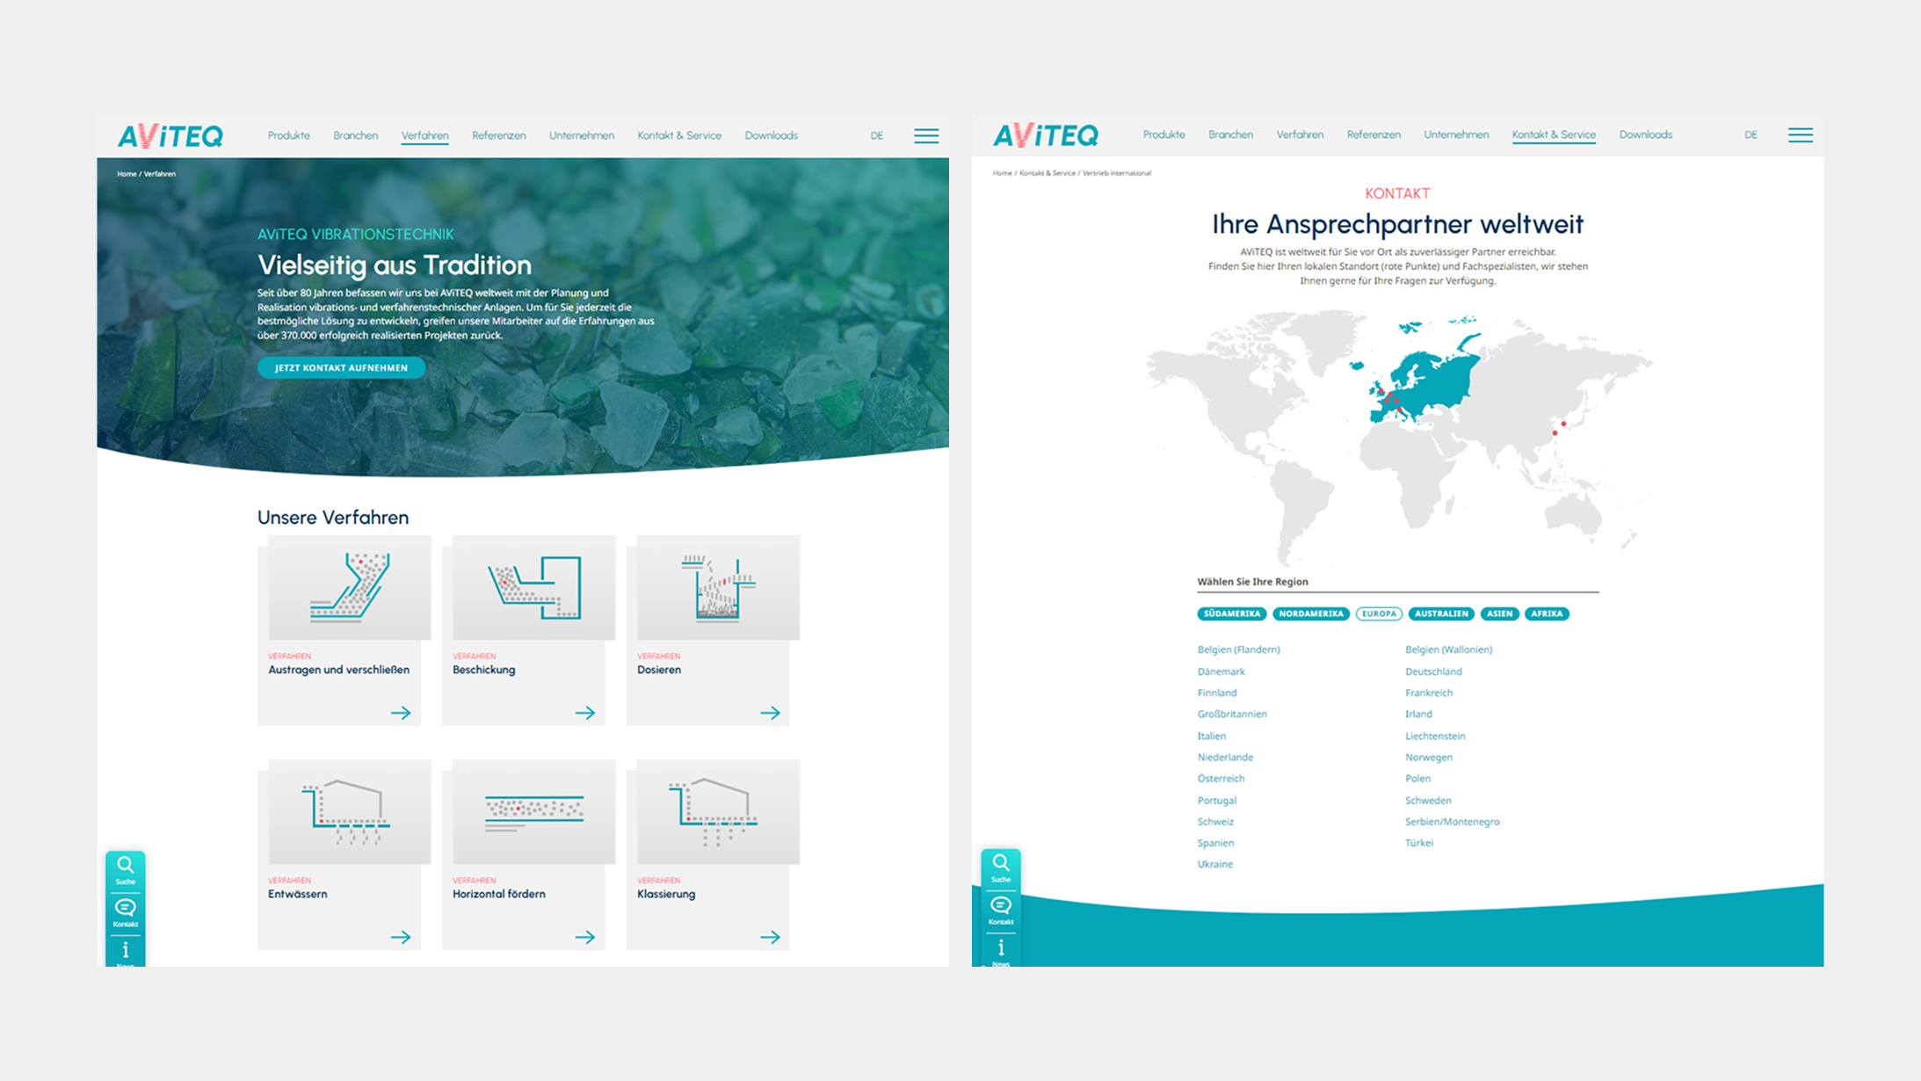Open Produkte menu on left page
The image size is (1921, 1081).
tap(289, 135)
